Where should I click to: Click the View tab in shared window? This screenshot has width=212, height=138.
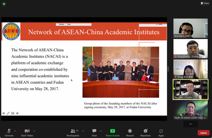pos(69,24)
